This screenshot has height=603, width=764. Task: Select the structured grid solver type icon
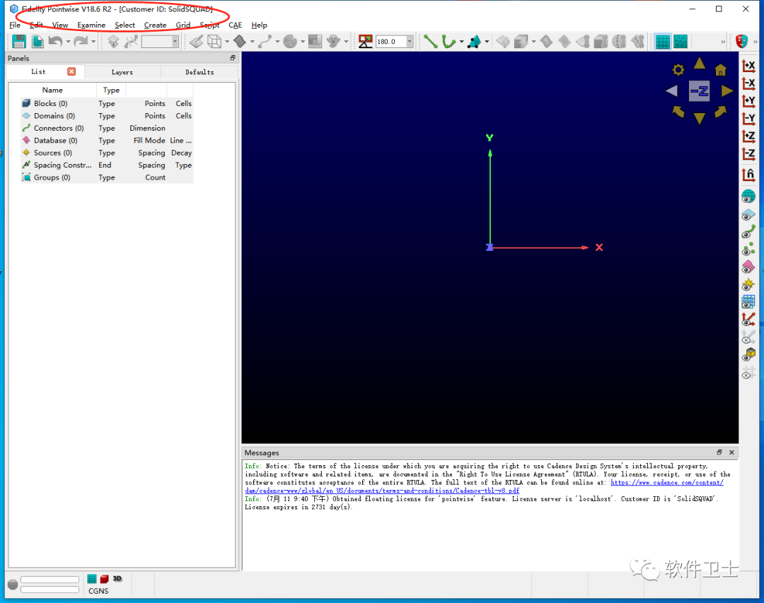pos(663,42)
